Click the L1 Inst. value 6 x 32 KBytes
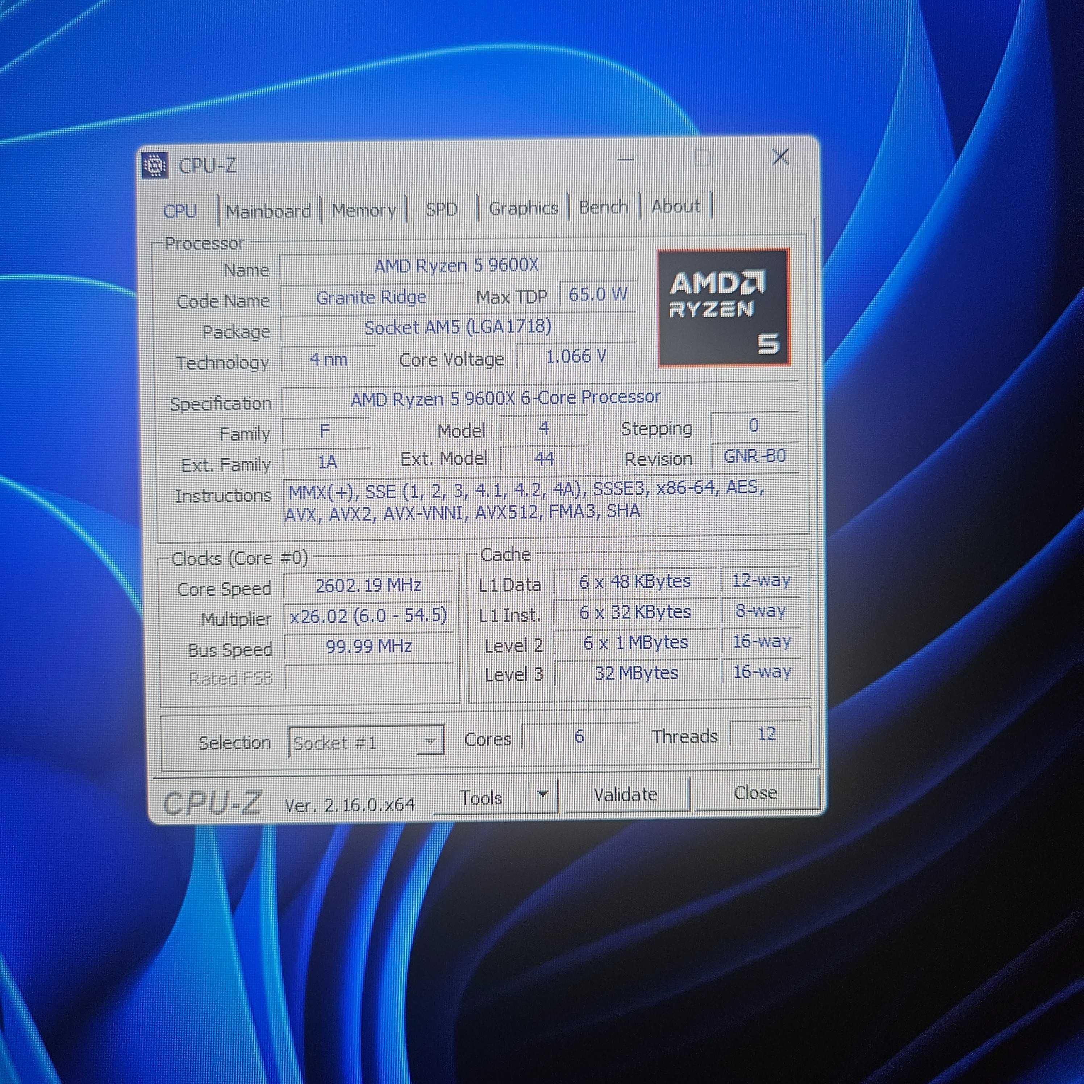This screenshot has width=1084, height=1084. (635, 612)
